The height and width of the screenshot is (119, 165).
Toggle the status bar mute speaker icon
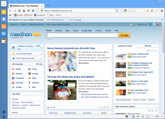click(x=138, y=116)
